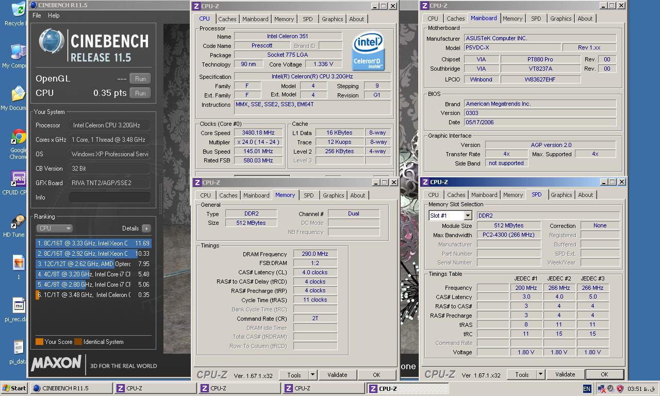Screen dimensions: 660x396
Task: Select ranking row 4C/8T @ 2.80 GHz
Action: click(93, 285)
